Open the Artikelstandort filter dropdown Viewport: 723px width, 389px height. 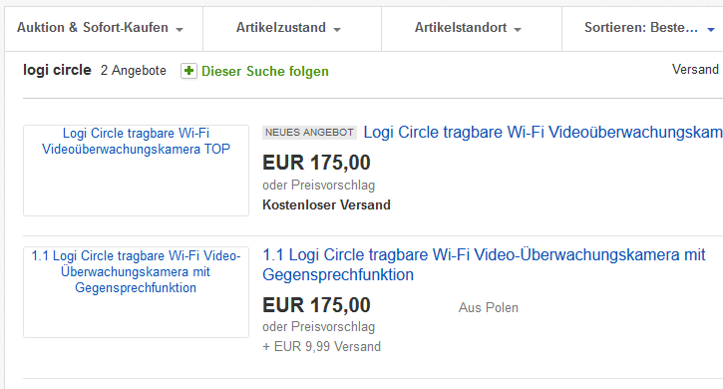(x=472, y=28)
